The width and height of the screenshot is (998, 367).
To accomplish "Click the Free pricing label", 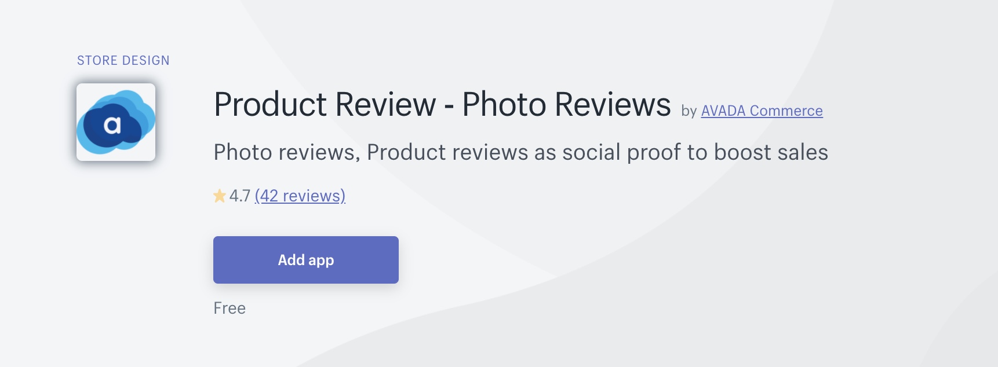I will click(230, 308).
